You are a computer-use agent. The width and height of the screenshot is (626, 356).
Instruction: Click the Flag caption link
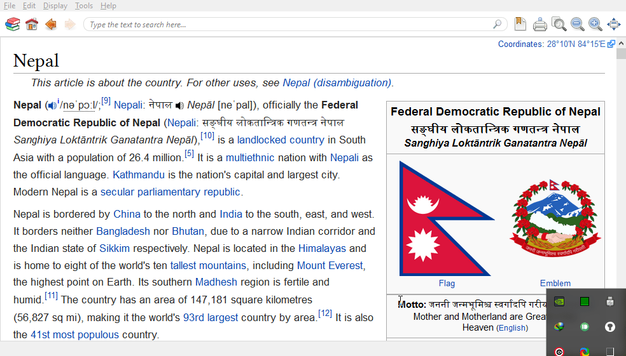447,284
